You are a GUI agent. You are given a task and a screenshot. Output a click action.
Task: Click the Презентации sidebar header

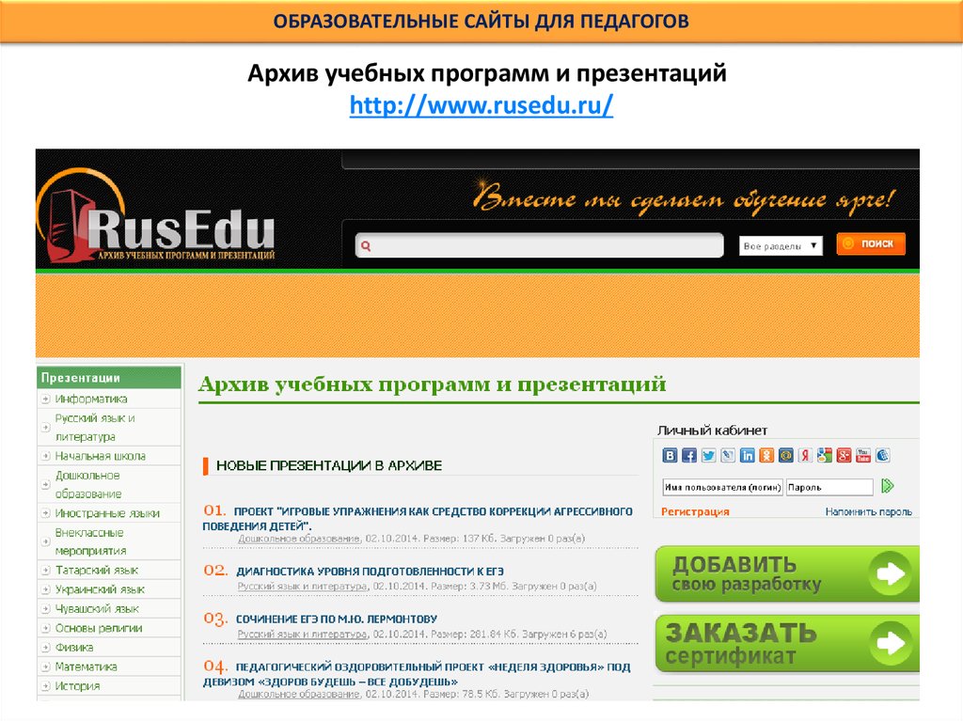(109, 378)
